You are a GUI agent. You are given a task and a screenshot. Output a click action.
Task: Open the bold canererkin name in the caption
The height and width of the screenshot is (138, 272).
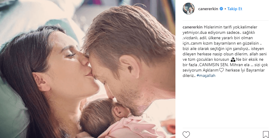tap(193, 27)
